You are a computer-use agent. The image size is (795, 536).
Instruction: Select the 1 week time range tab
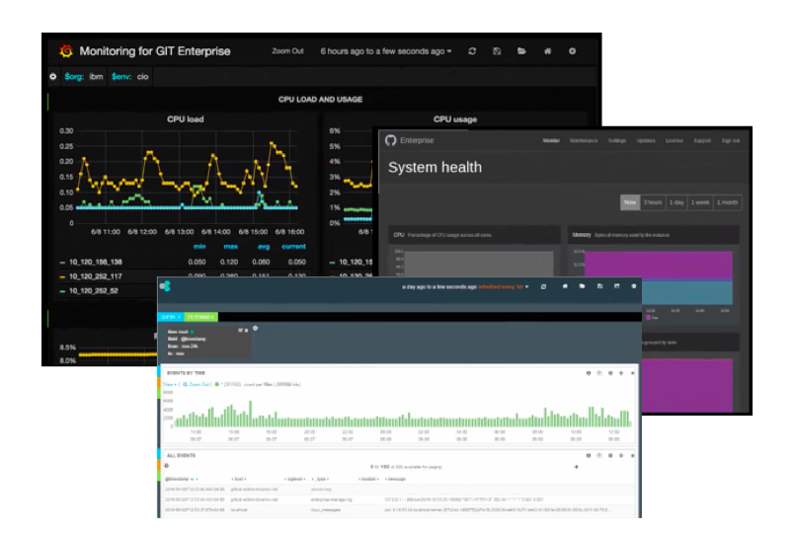coord(700,202)
